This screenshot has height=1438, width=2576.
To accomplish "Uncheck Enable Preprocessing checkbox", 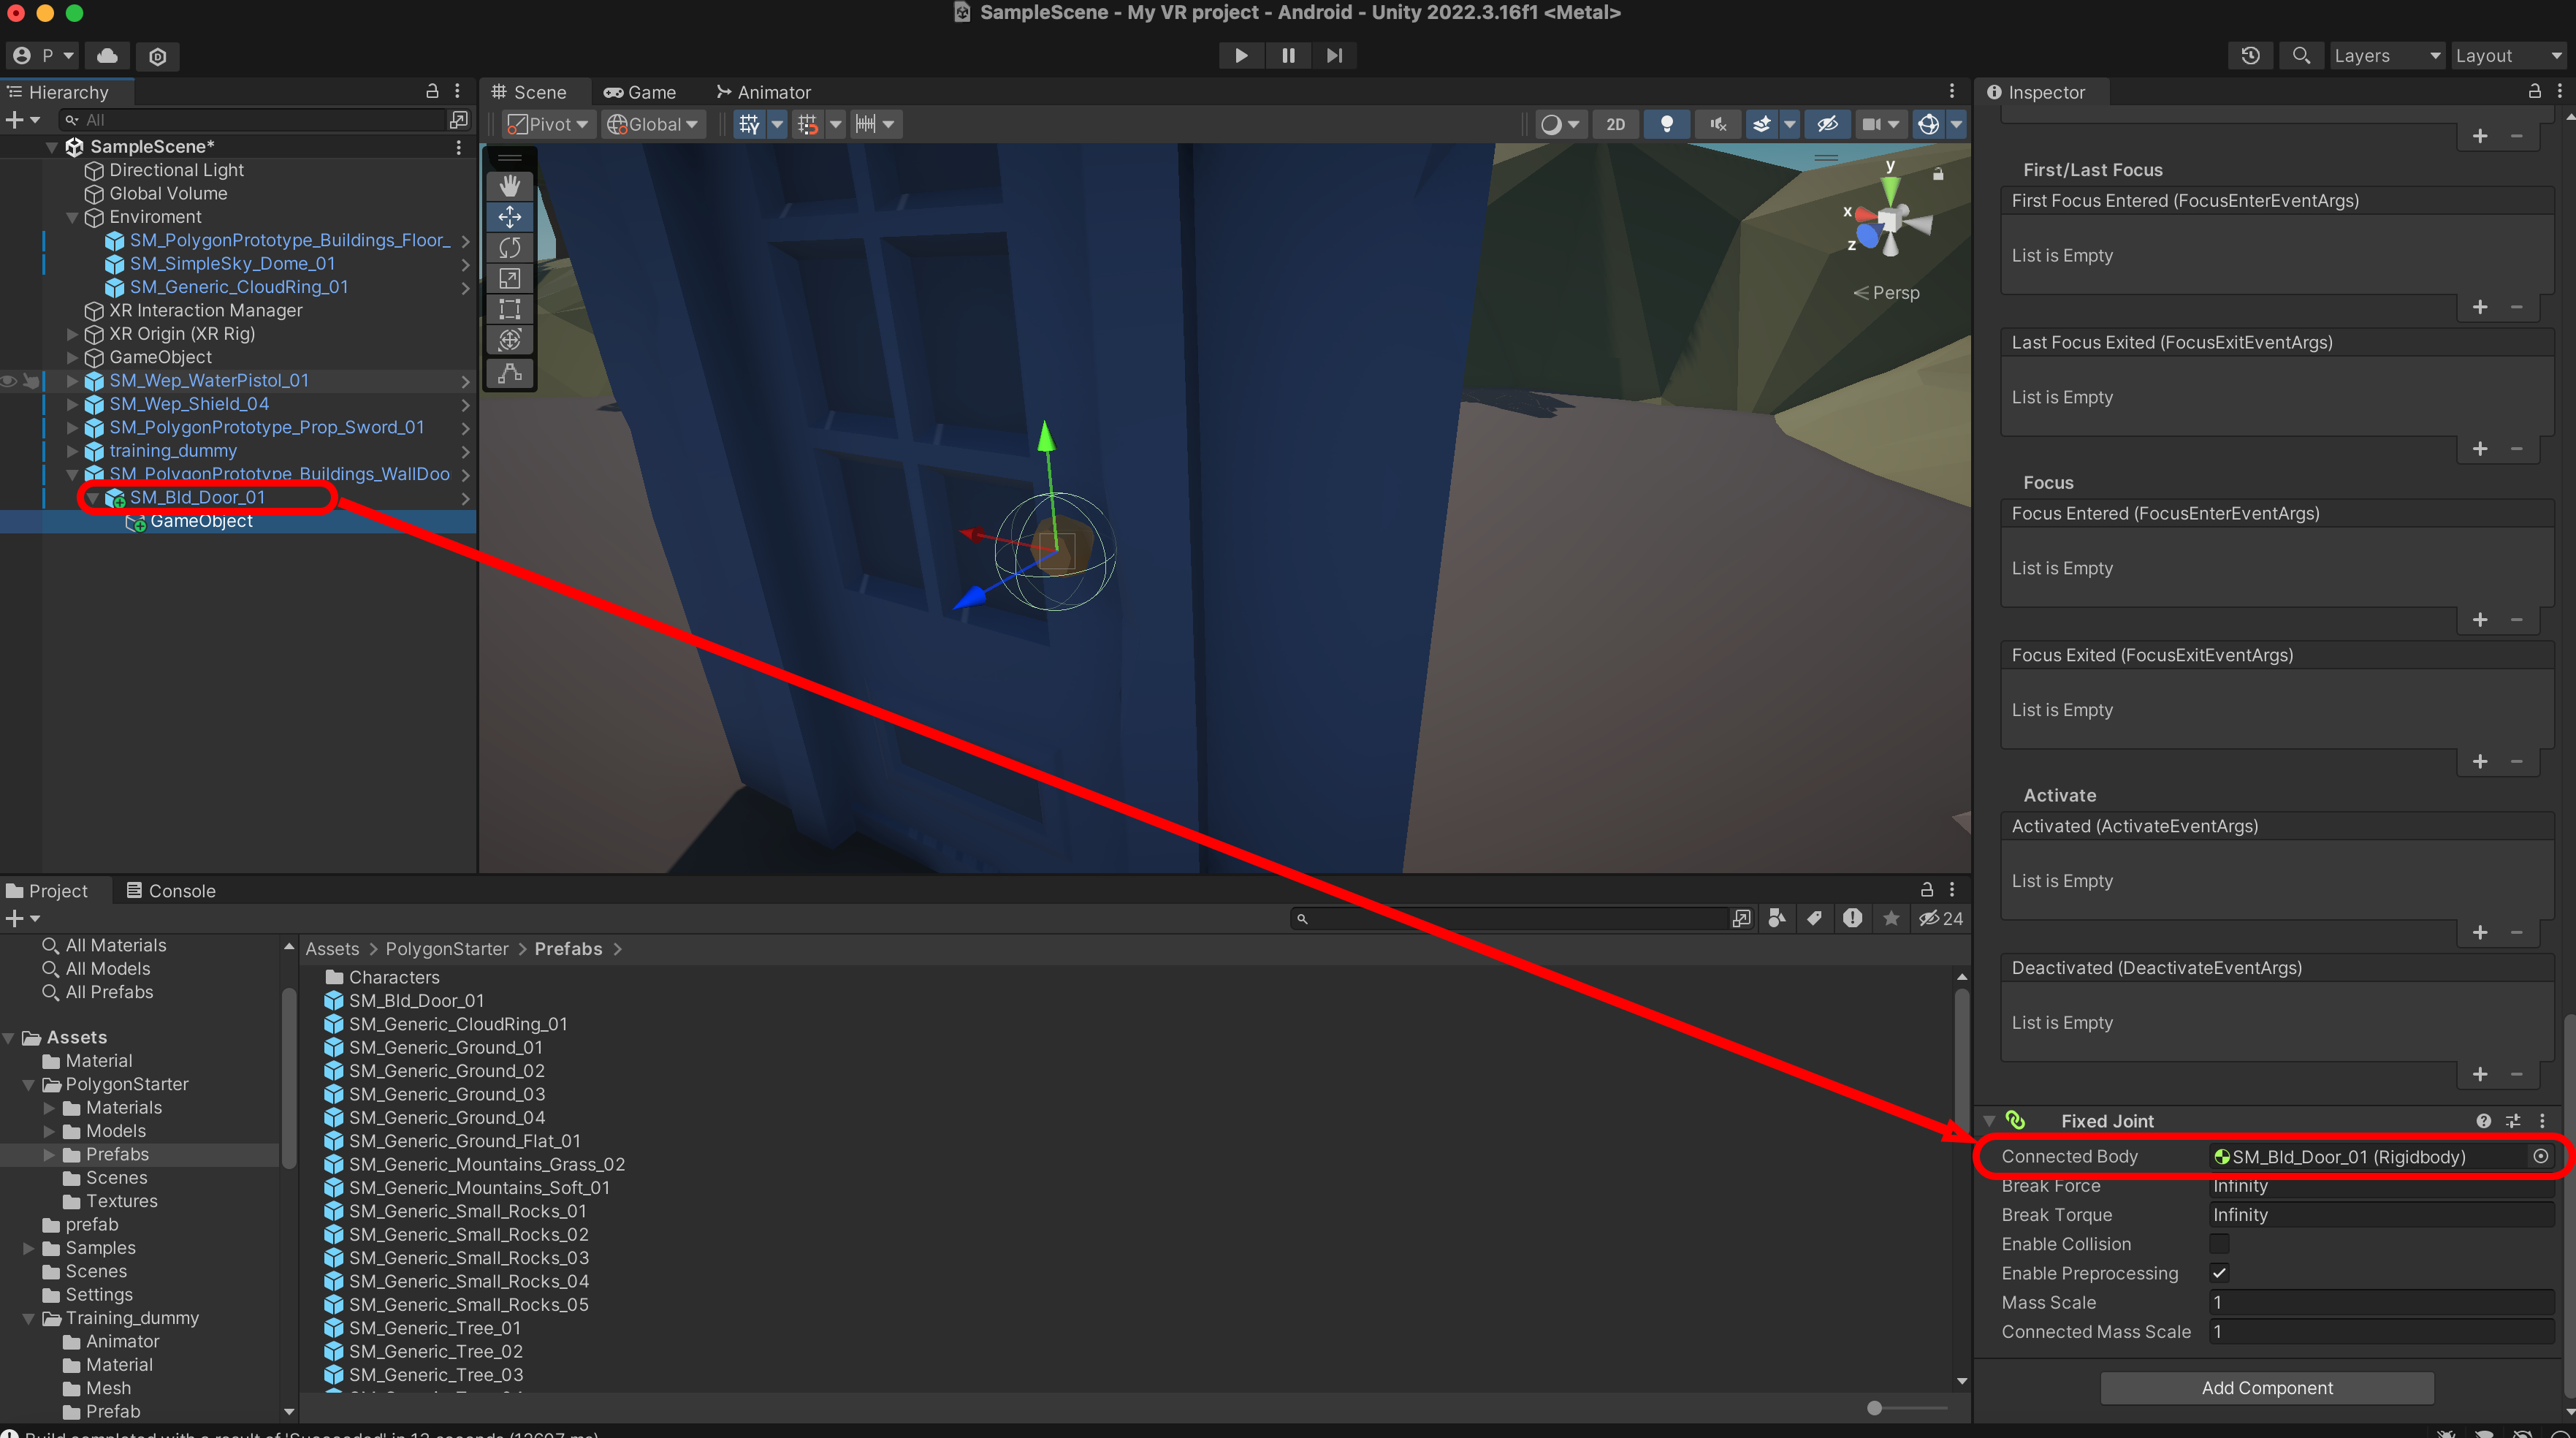I will 2219,1272.
